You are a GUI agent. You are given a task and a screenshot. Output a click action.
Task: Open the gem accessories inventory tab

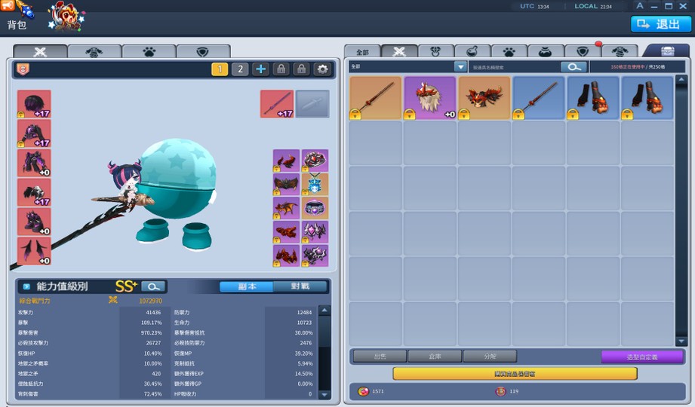pos(435,52)
